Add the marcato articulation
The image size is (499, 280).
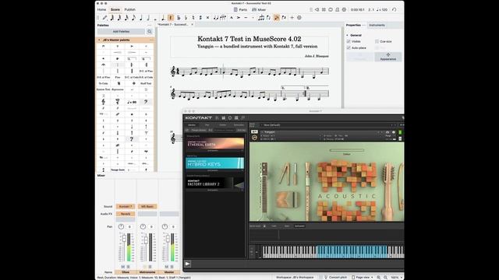pyautogui.click(x=231, y=18)
